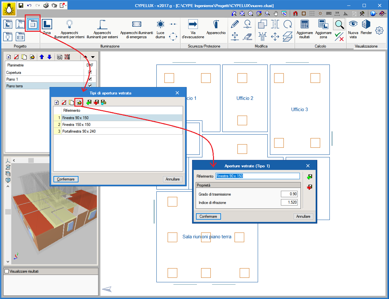Open settings gear in Visualizzazione group
Screen dimensions: 389x299
pos(380,31)
